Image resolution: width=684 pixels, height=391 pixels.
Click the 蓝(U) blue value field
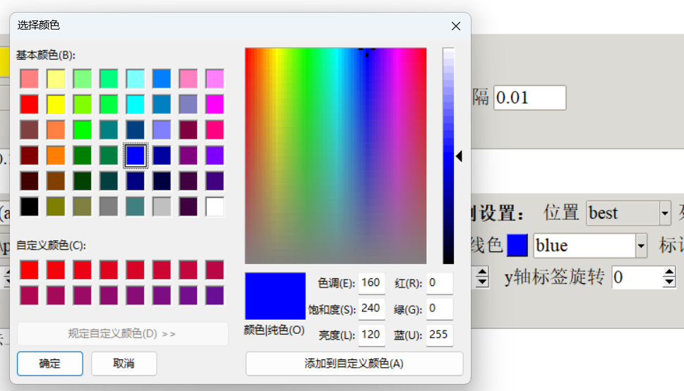pos(440,335)
